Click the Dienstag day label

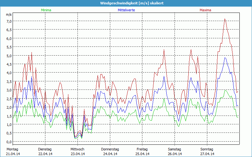45,149
